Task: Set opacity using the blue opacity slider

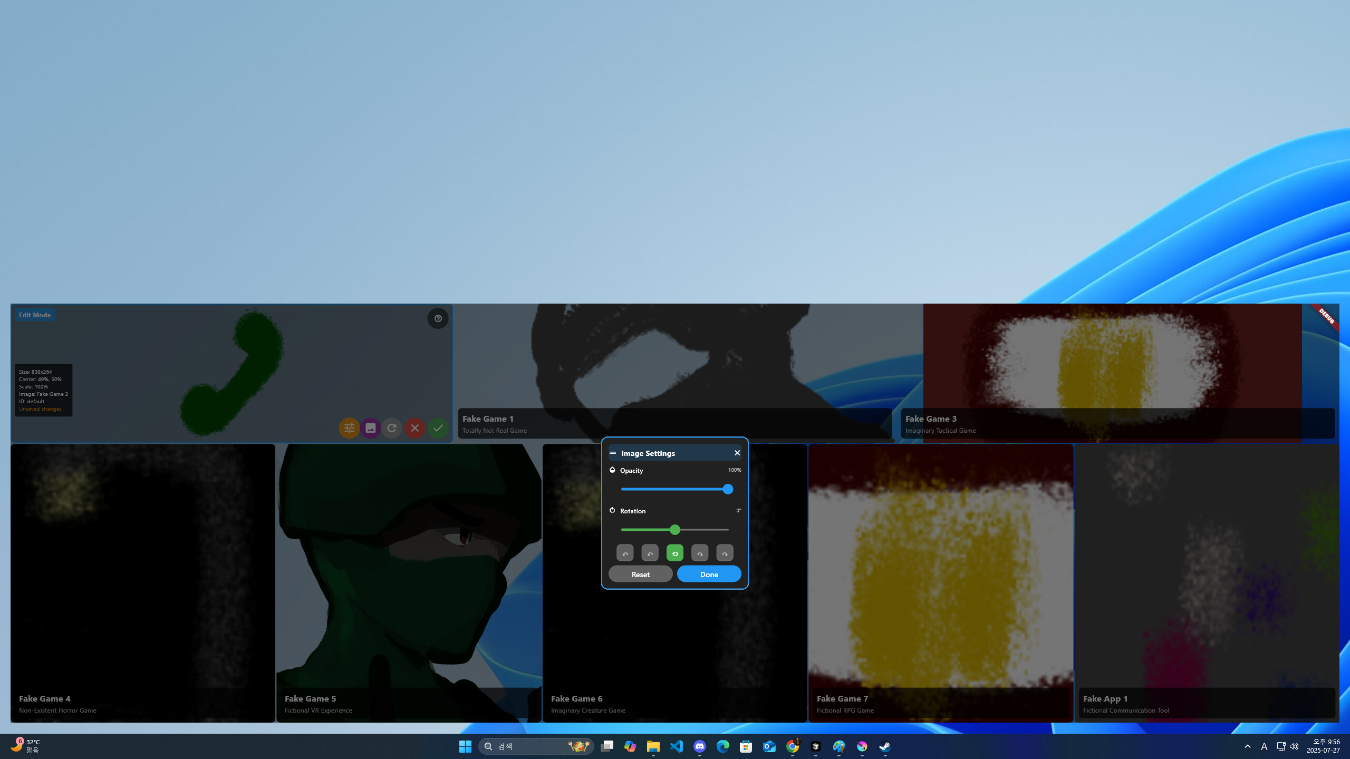Action: 728,489
